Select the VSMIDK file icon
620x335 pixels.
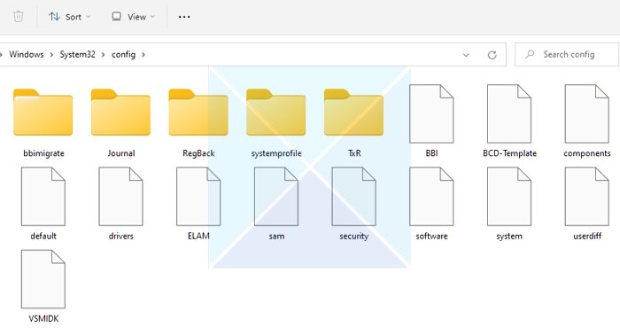pos(43,279)
